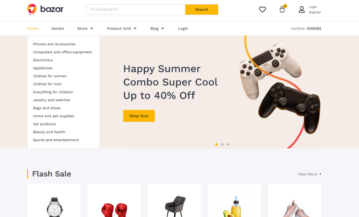This screenshot has height=217, width=359.
Task: Click the yellow Search button
Action: point(202,9)
